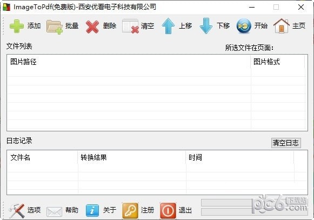Click the 图片路径 column header
314x220 pixels.
tap(129, 62)
